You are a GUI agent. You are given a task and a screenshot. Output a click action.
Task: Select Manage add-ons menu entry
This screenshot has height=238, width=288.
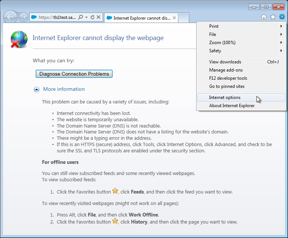point(241,70)
